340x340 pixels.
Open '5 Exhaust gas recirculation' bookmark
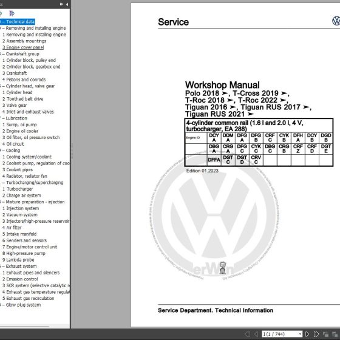coord(28,298)
